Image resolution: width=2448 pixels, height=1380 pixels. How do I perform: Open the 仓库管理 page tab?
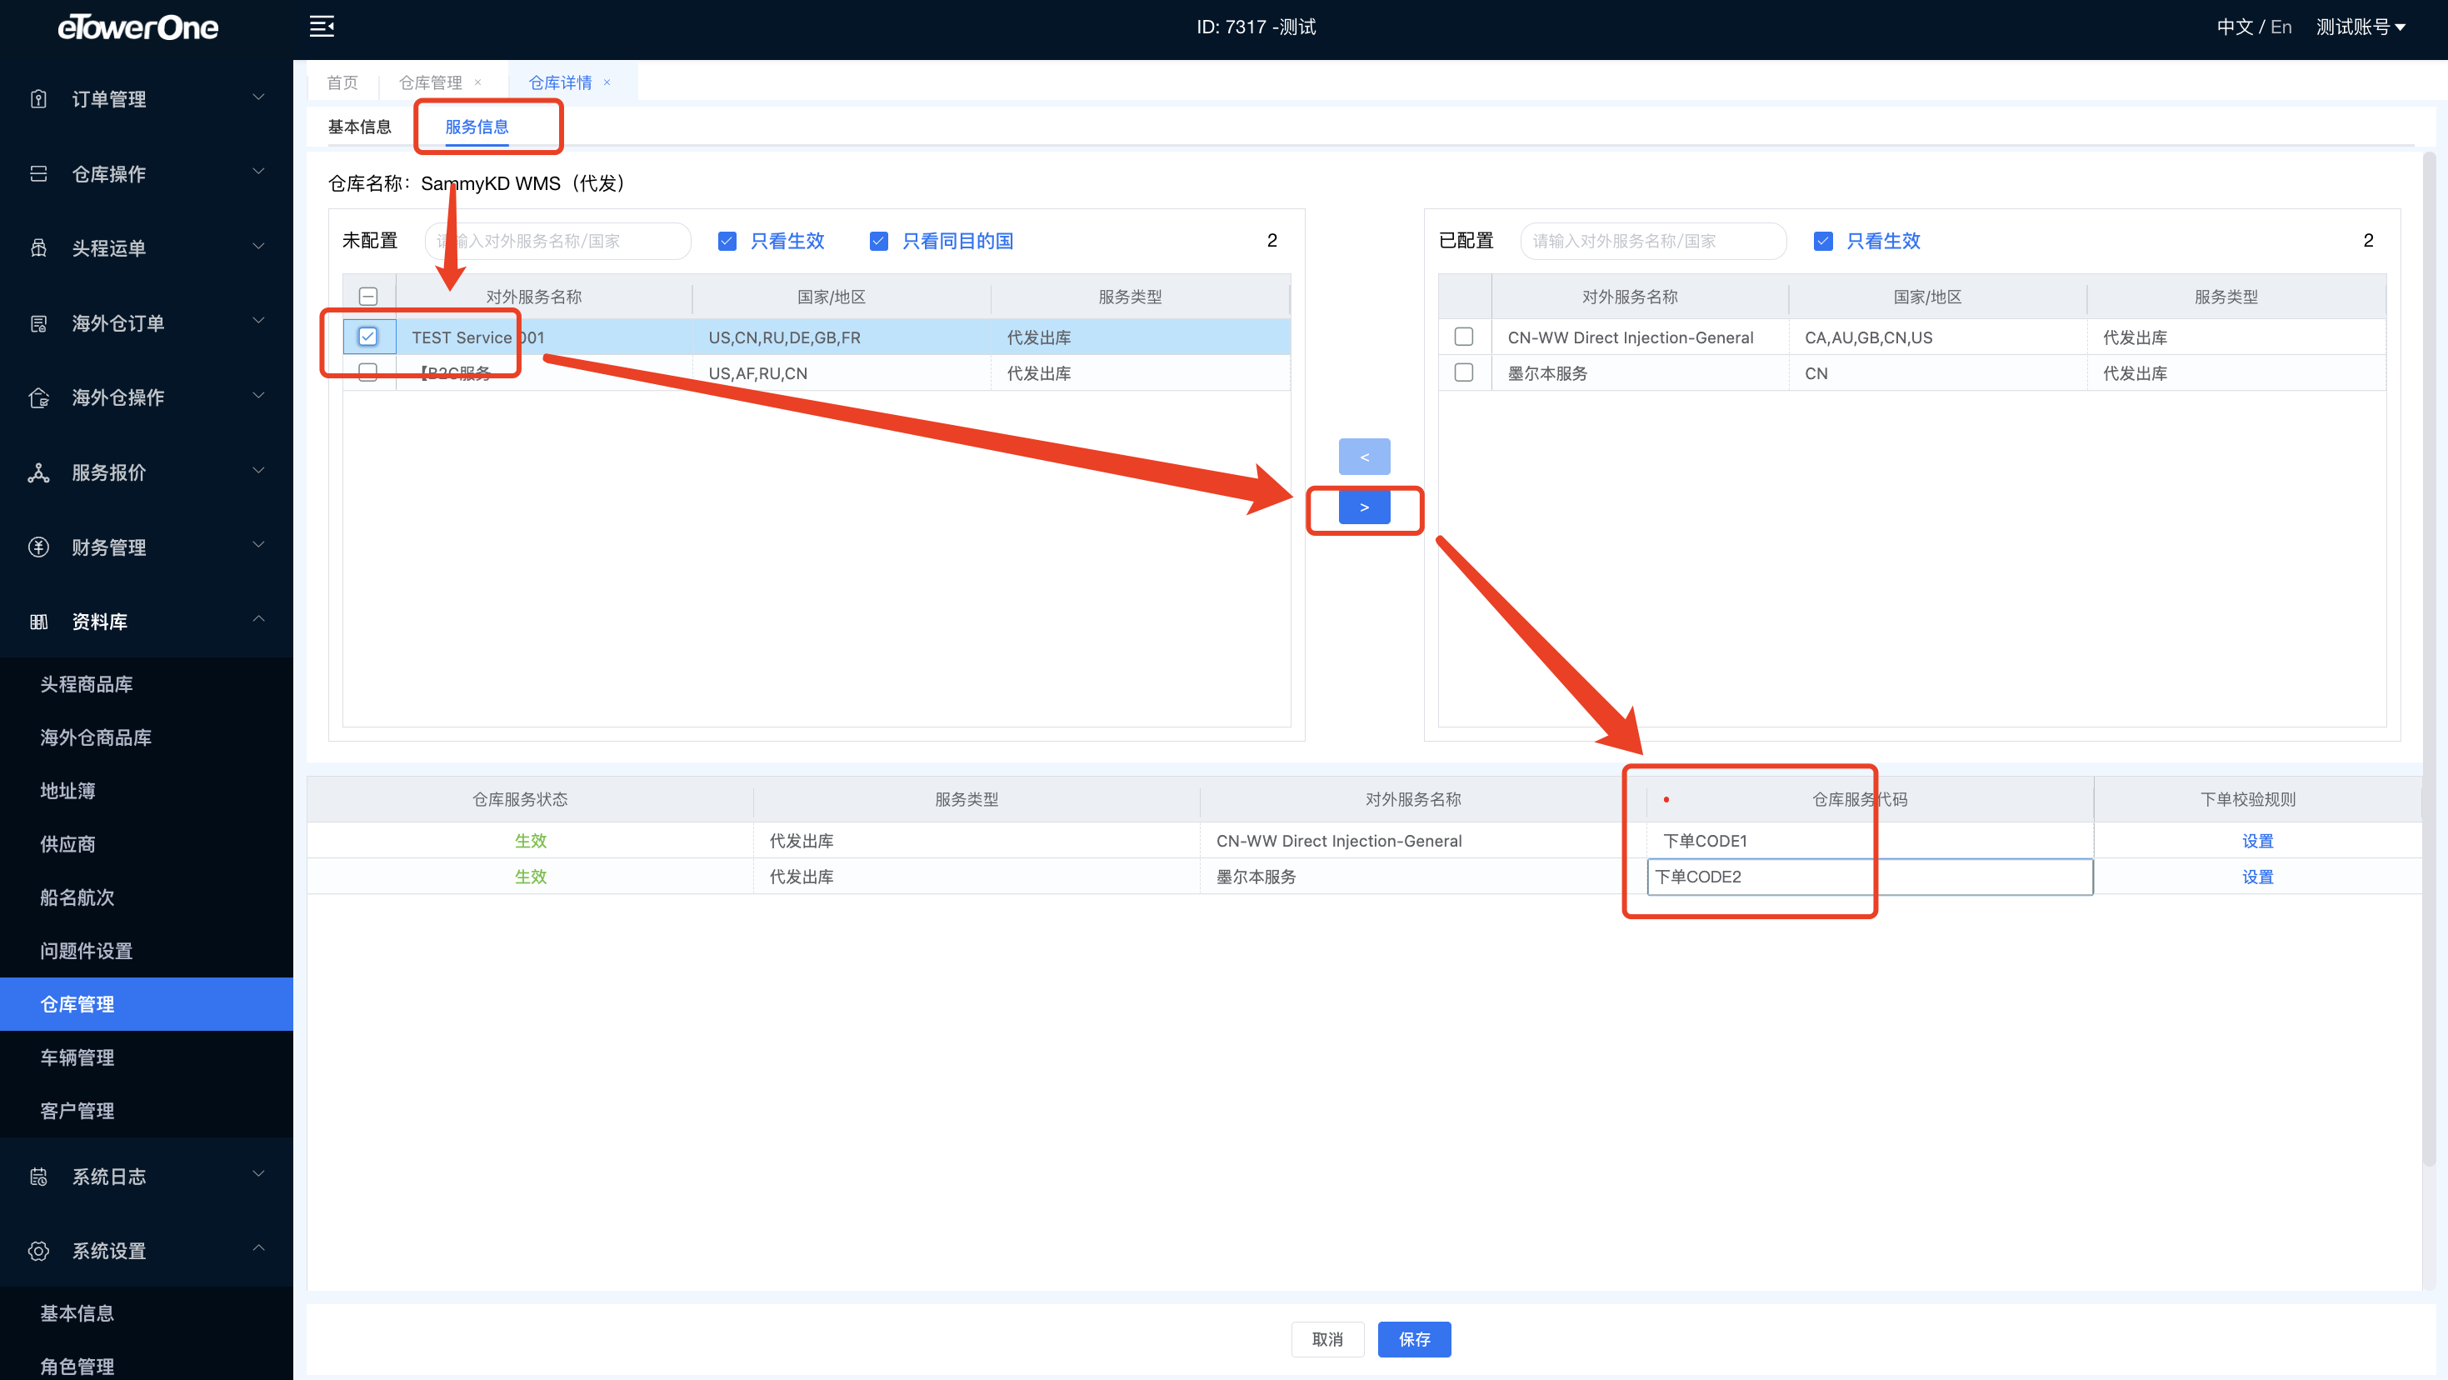pos(431,82)
